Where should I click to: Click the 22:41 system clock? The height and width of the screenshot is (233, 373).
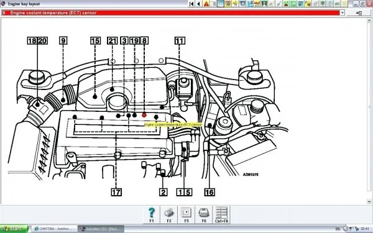pos(366,229)
